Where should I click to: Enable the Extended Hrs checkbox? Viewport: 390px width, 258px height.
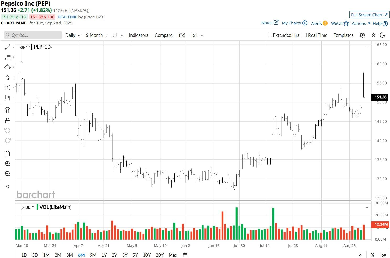(269, 35)
